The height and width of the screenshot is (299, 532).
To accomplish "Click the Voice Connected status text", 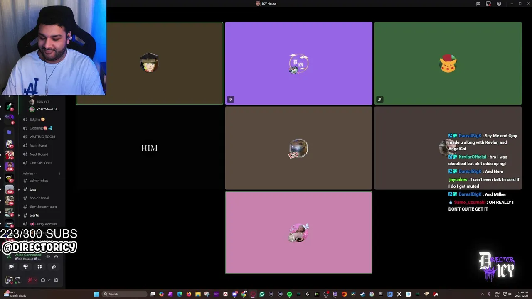I will coord(27,255).
